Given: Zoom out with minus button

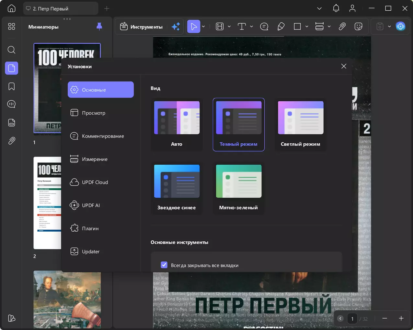Looking at the screenshot, I should [x=384, y=318].
